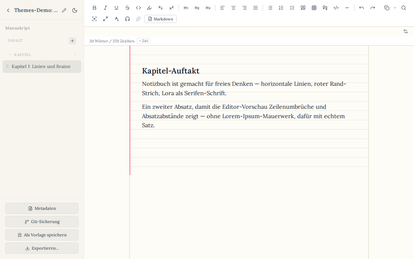Apply superscript formatting
414x259 pixels.
pyautogui.click(x=171, y=8)
